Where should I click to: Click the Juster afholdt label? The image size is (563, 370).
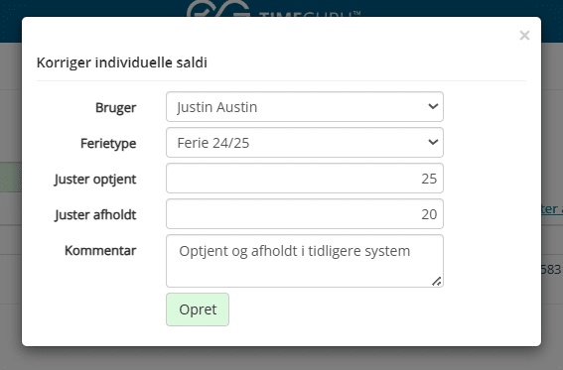tap(95, 214)
